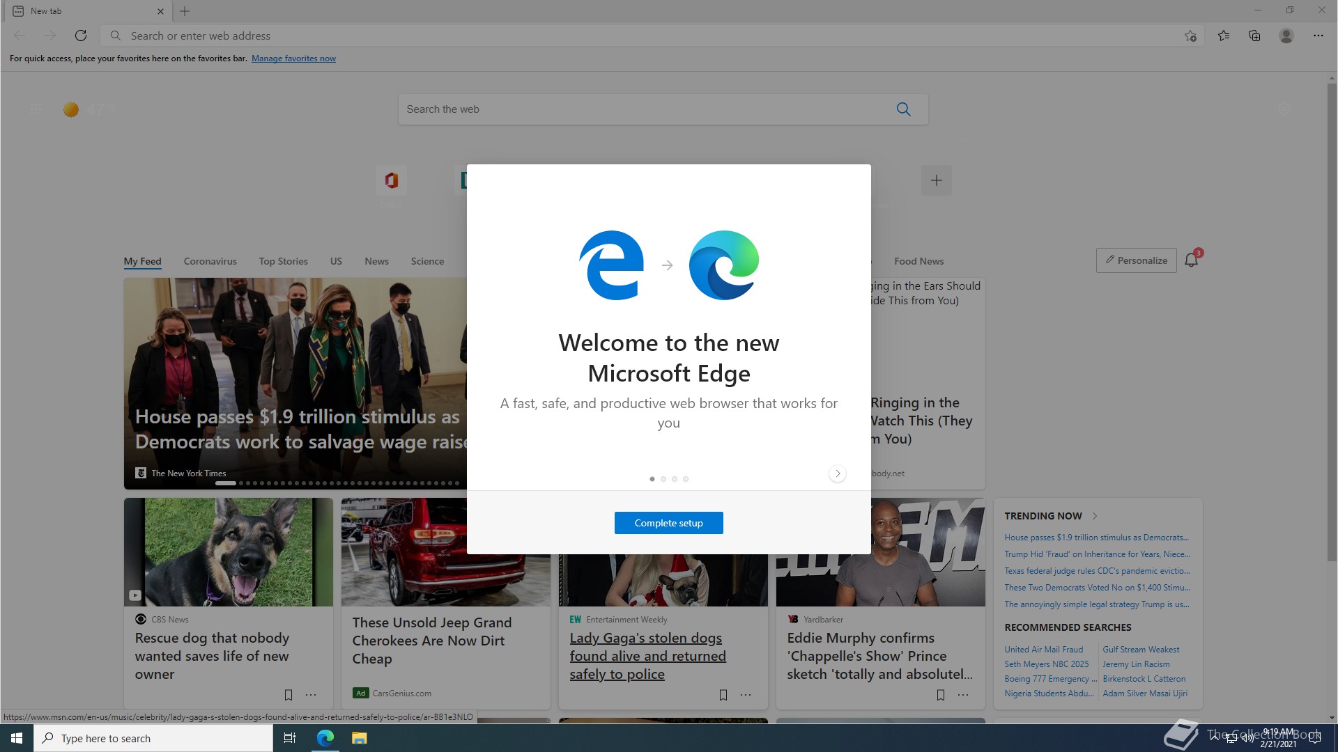This screenshot has width=1338, height=752.
Task: Open more options on Eddie Murphy article
Action: pos(963,695)
